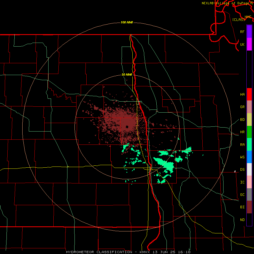Select the gray GC legend color swatch

click(x=249, y=194)
